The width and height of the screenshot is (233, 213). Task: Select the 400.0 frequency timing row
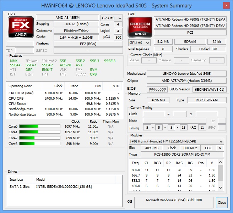point(173,186)
